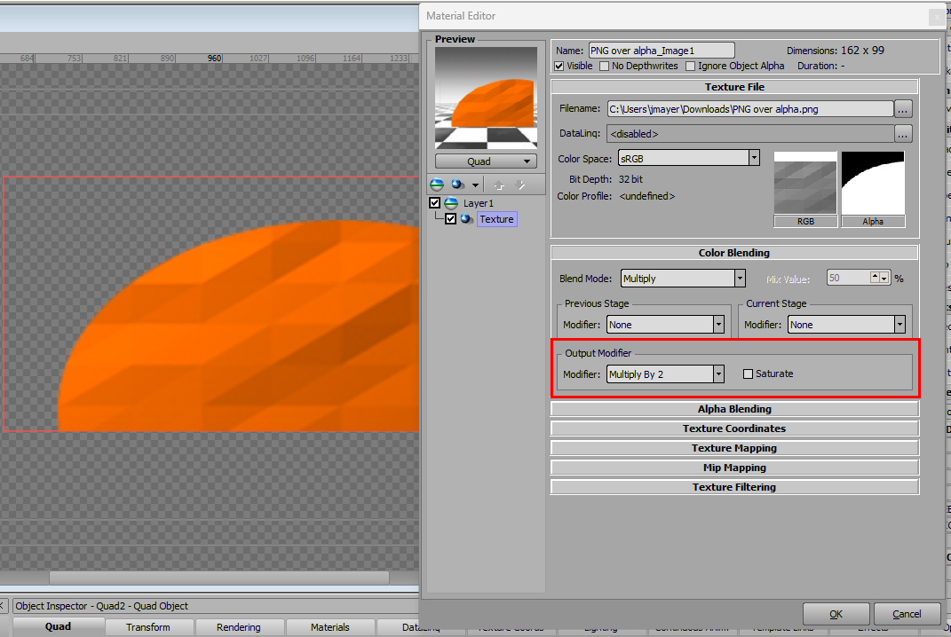Expand the Alpha Blending section
This screenshot has width=951, height=637.
tap(734, 409)
